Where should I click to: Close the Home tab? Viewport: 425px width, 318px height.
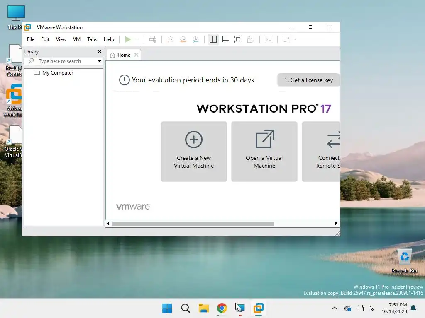click(136, 55)
